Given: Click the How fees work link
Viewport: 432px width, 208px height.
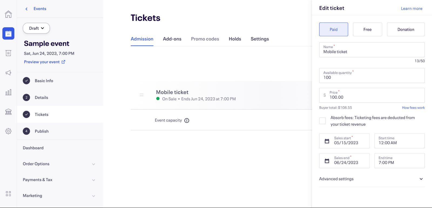Looking at the screenshot, I should point(413,108).
